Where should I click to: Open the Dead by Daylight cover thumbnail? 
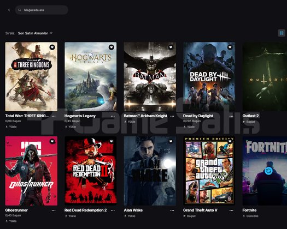pyautogui.click(x=209, y=77)
